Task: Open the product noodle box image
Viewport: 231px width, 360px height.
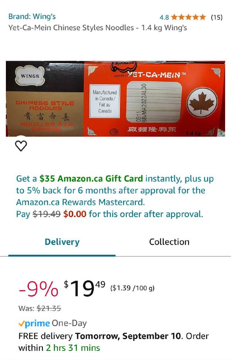Action: 115,99
